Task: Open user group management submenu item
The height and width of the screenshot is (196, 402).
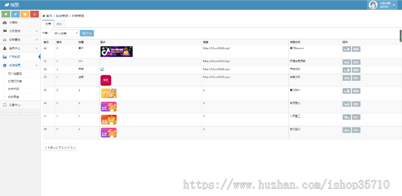Action: click(x=15, y=74)
